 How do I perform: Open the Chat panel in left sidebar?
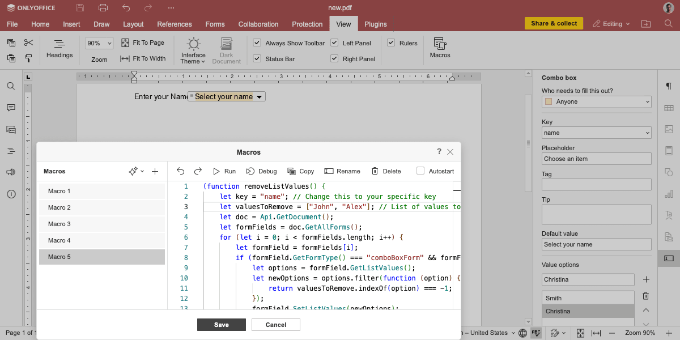[11, 129]
